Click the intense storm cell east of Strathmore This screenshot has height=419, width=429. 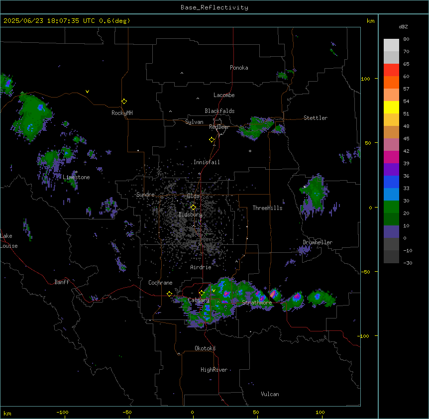point(274,294)
